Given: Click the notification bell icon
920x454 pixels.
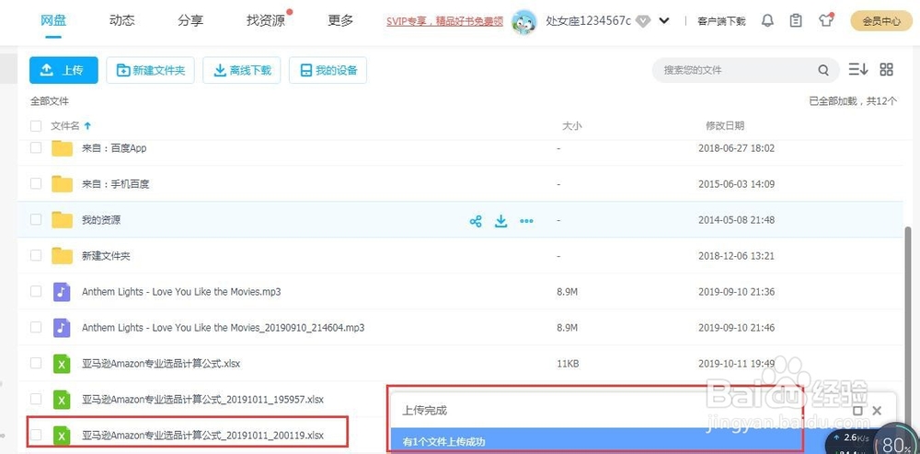Looking at the screenshot, I should coord(767,20).
